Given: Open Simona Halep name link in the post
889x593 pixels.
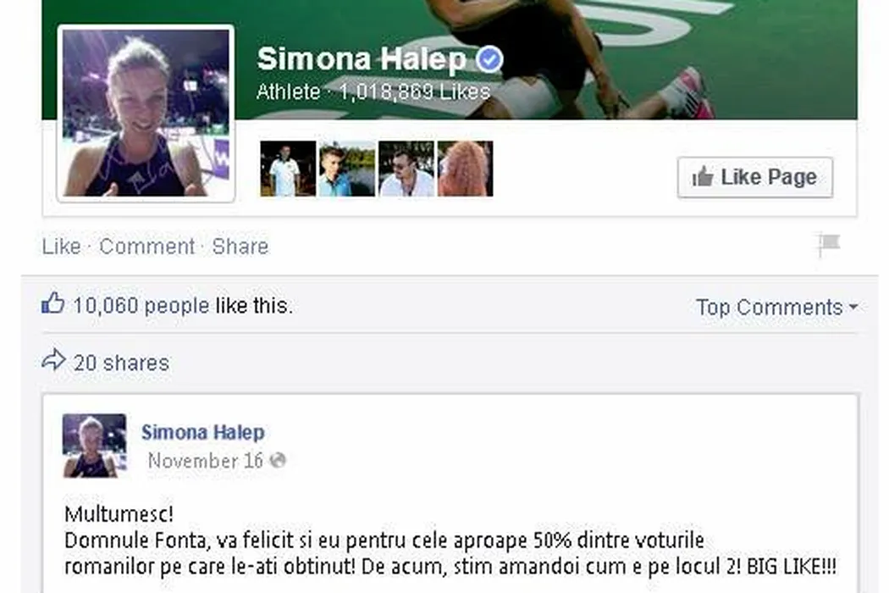Looking at the screenshot, I should [x=203, y=432].
